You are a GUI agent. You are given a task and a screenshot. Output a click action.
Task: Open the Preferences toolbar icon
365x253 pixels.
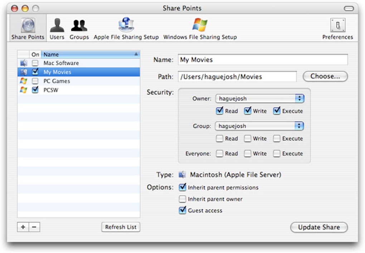[x=337, y=29]
